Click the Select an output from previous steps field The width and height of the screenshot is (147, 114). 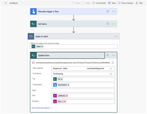(x=73, y=46)
